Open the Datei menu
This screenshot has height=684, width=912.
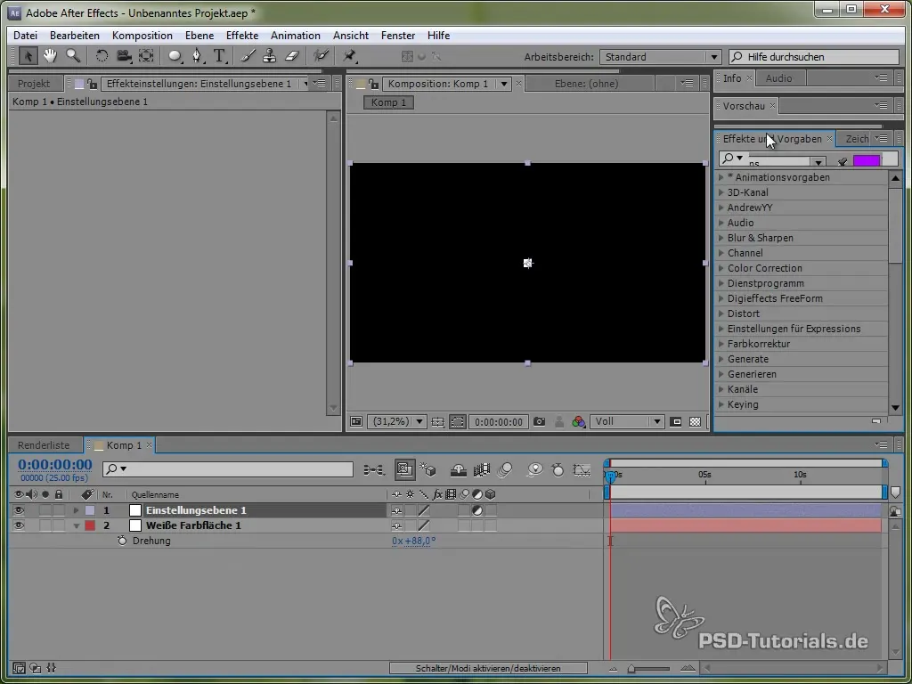coord(25,36)
